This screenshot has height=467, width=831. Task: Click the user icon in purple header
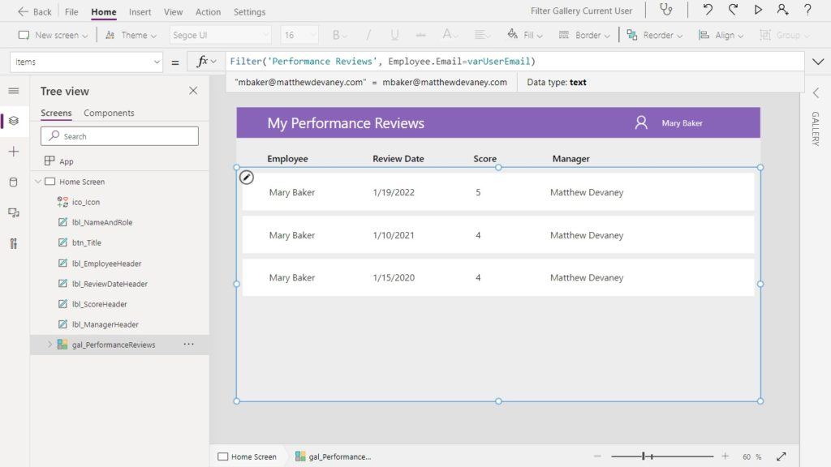point(641,123)
